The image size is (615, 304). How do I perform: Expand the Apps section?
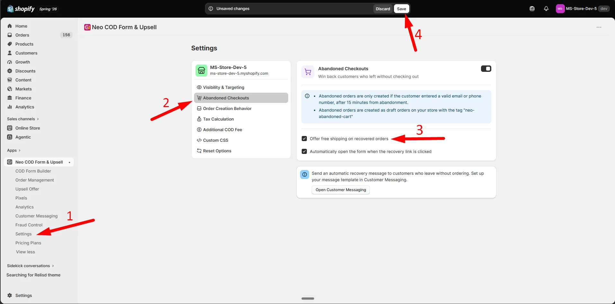point(14,150)
